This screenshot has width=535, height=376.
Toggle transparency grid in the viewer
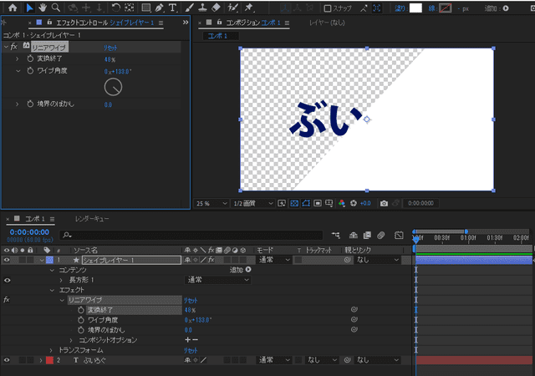pos(294,203)
